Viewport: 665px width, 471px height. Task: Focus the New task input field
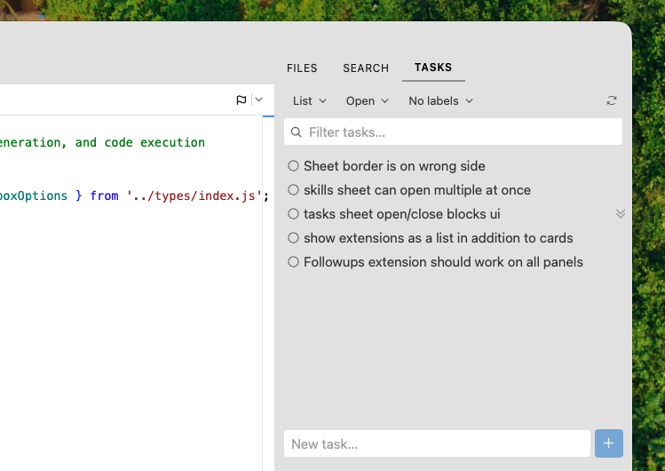pyautogui.click(x=437, y=443)
